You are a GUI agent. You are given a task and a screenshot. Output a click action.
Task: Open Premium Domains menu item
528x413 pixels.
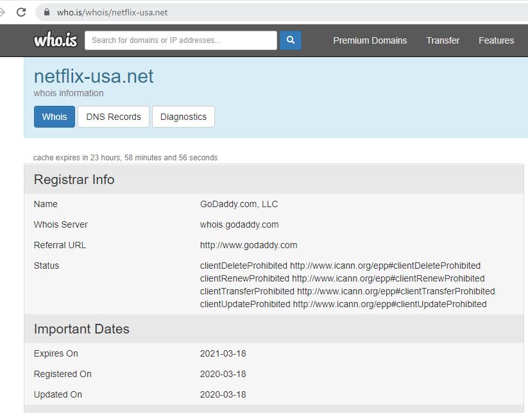(370, 40)
